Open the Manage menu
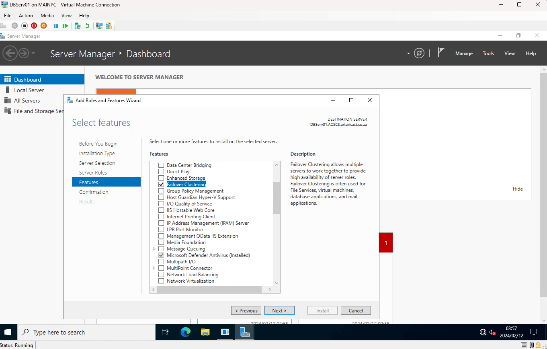Viewport: 547px width, 349px height. pos(464,53)
